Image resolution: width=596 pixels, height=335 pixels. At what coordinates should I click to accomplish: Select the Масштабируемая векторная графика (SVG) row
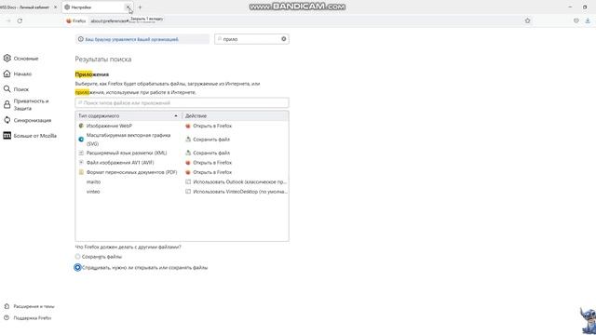[x=182, y=140]
